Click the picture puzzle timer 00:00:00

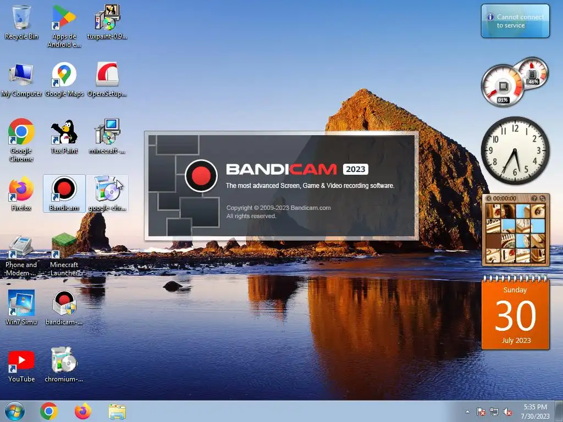[505, 198]
